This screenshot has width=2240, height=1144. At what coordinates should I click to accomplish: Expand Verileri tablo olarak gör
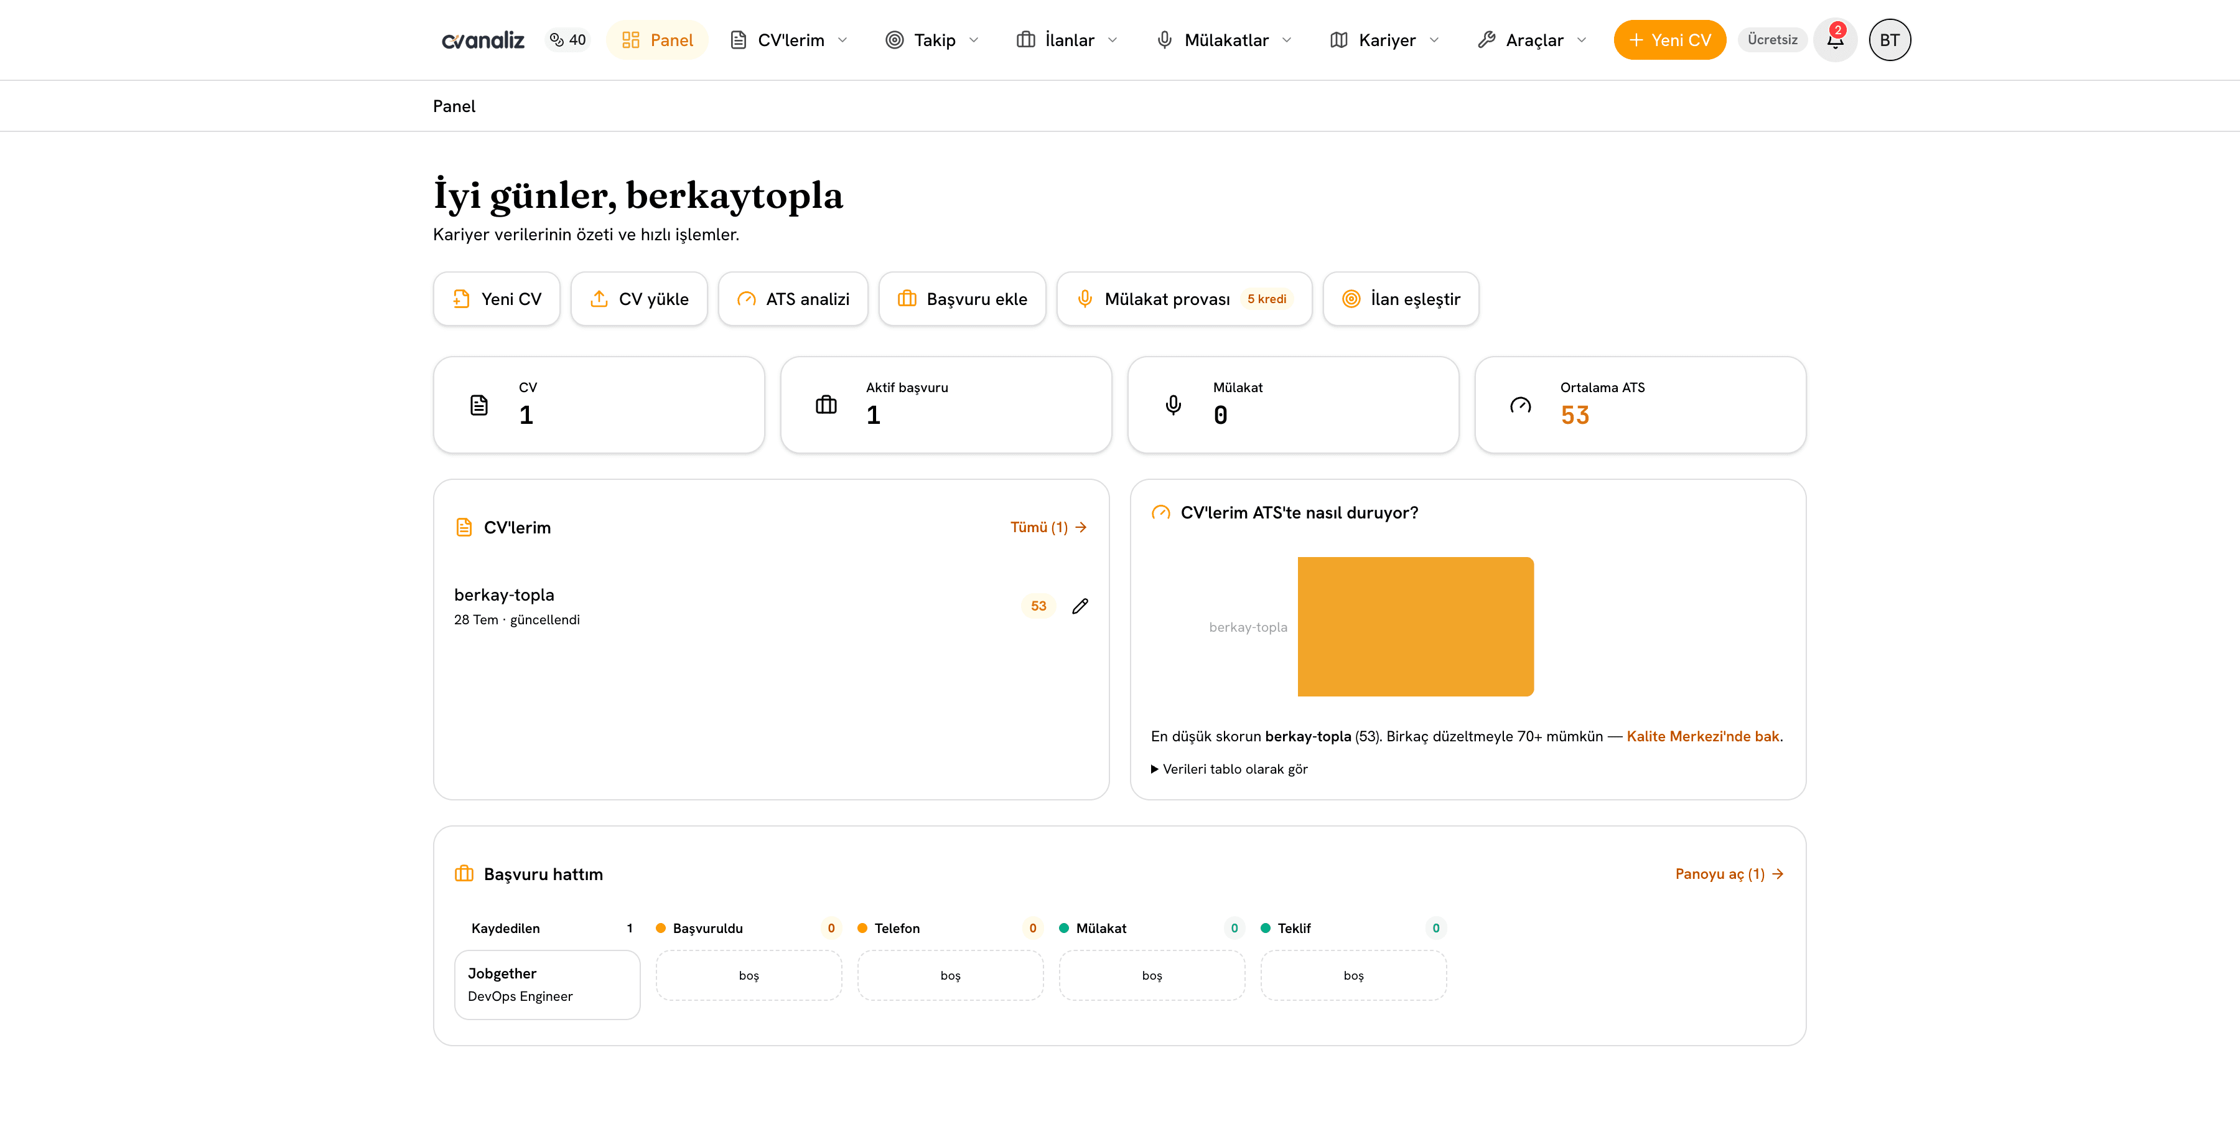pos(1229,769)
